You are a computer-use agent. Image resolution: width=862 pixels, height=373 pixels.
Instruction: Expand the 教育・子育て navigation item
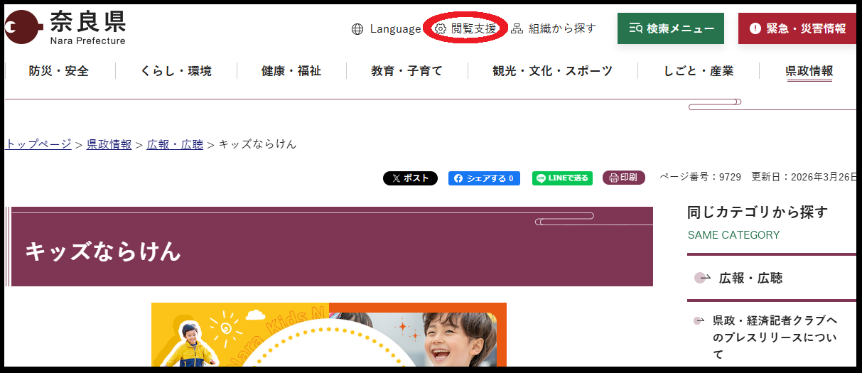[406, 71]
